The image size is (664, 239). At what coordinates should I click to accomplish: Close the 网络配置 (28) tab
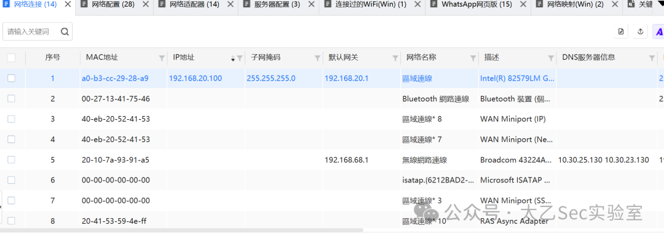pos(145,5)
